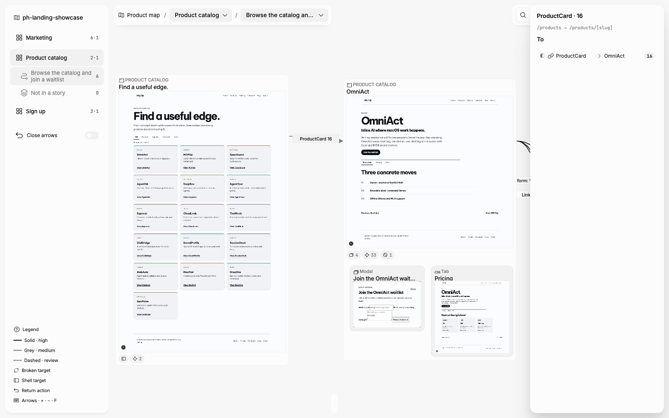Click the frame icon above Find a useful edge
Image resolution: width=669 pixels, height=418 pixels.
pyautogui.click(x=122, y=80)
